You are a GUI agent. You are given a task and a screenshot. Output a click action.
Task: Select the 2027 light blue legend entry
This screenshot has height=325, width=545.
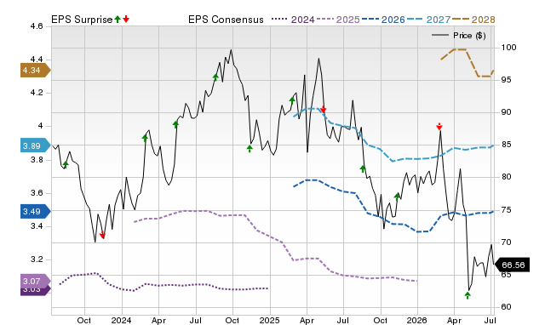(x=428, y=20)
